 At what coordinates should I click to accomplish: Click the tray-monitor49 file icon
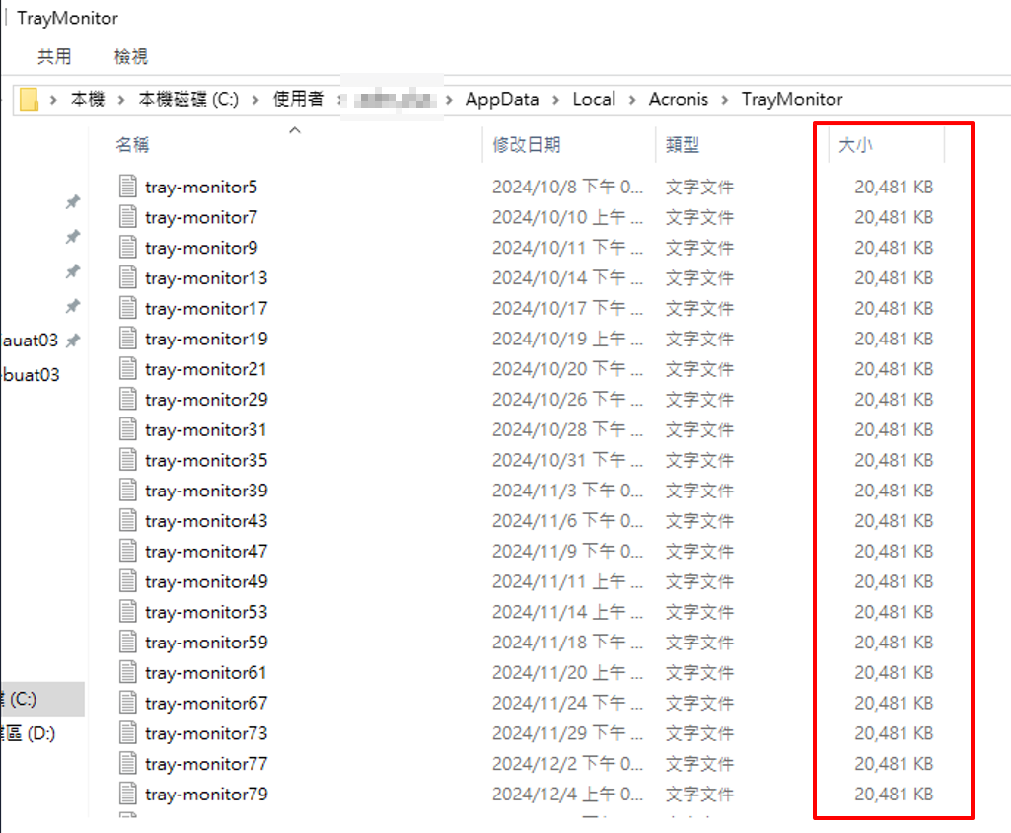click(x=127, y=580)
